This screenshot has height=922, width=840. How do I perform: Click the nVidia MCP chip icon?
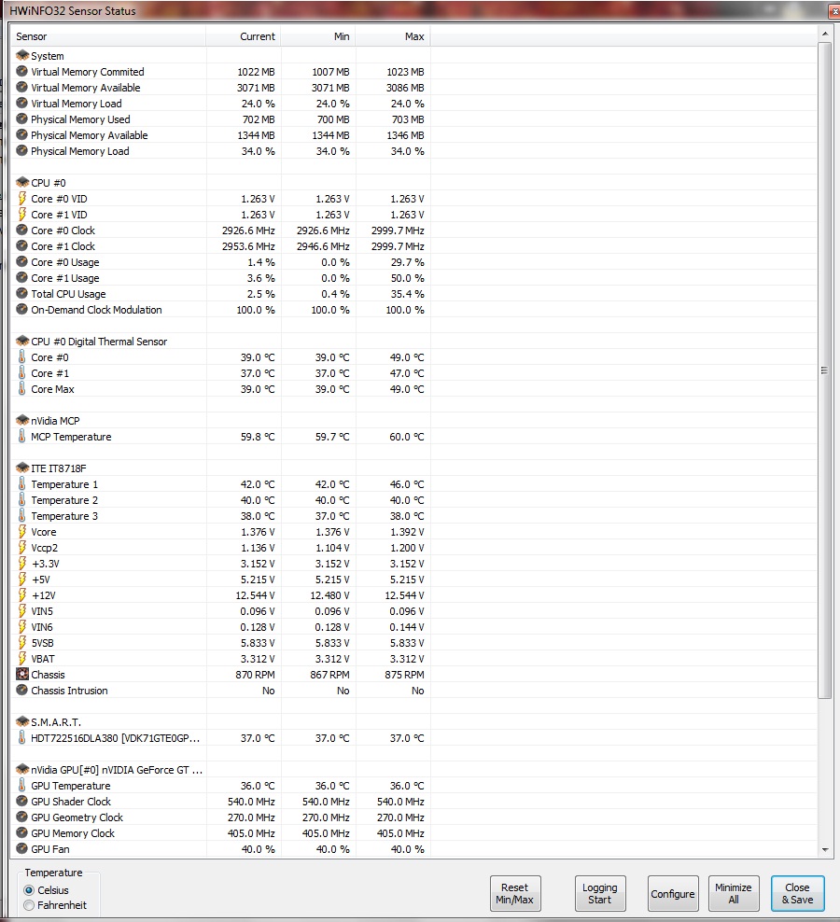point(22,421)
